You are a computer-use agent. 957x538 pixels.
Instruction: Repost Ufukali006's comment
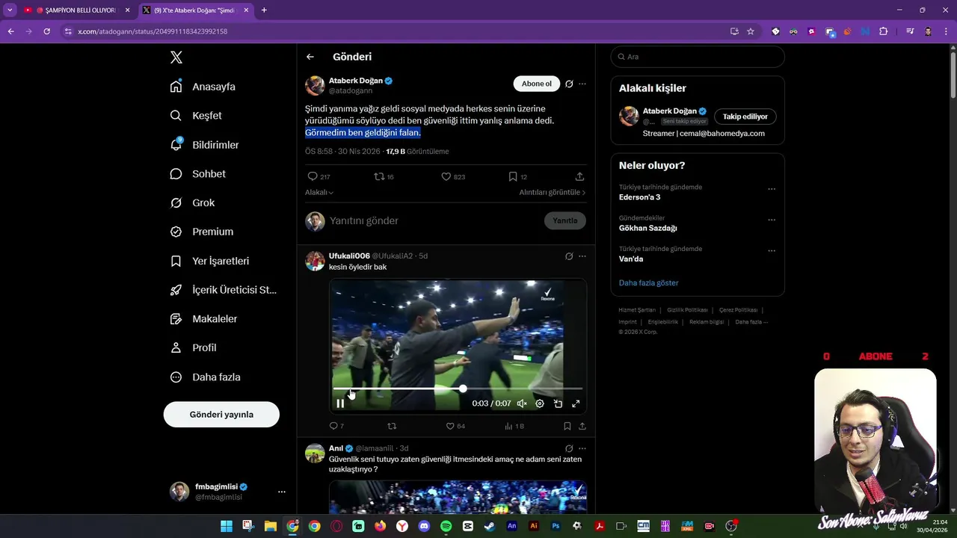[392, 426]
